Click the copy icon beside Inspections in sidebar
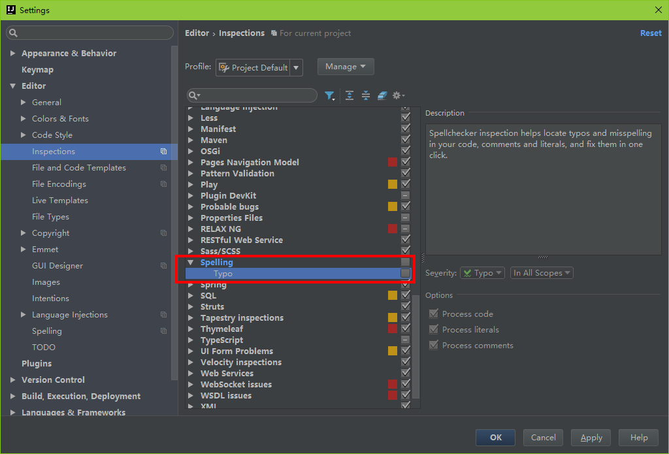This screenshot has width=669, height=454. 163,152
